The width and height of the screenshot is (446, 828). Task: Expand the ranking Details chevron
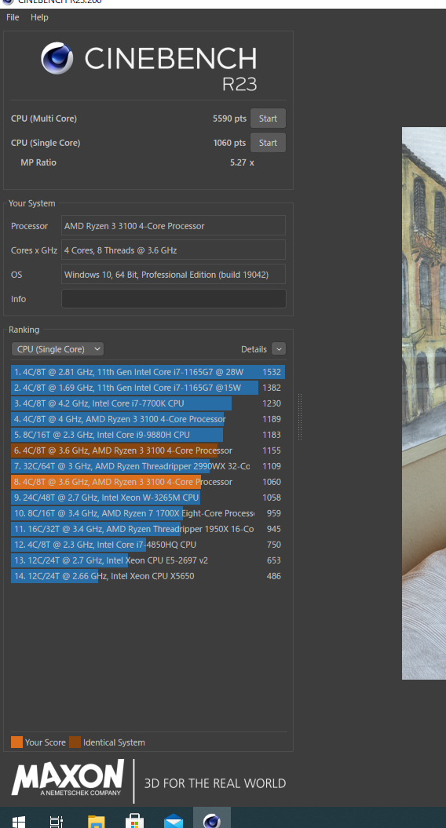coord(279,349)
